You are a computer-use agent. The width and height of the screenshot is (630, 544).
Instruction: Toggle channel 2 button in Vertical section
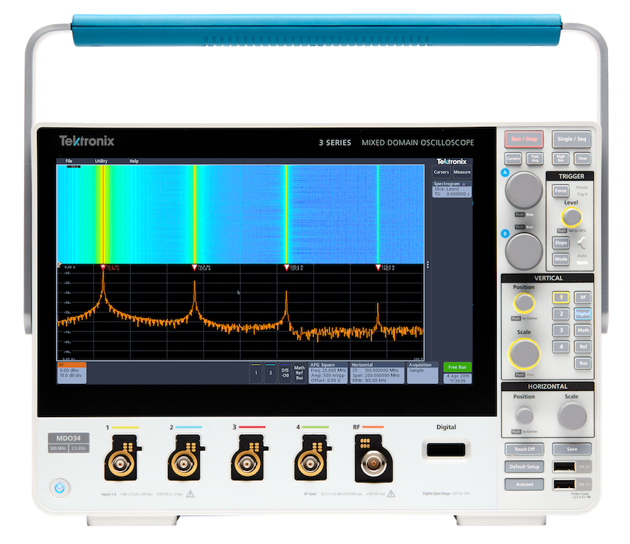coord(561,314)
